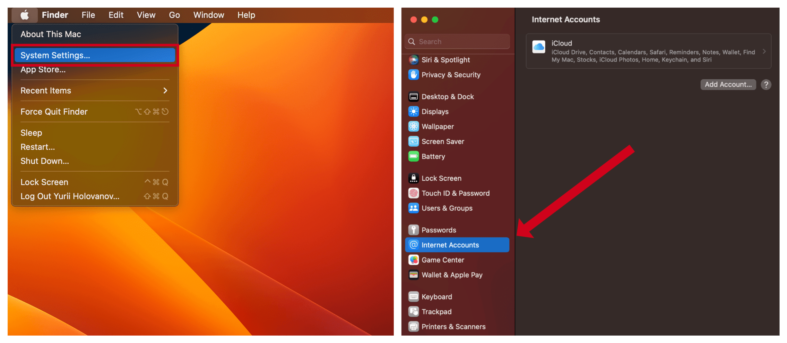Click the Keyboard icon in sidebar
Screen dimensions: 787x343
pyautogui.click(x=413, y=297)
